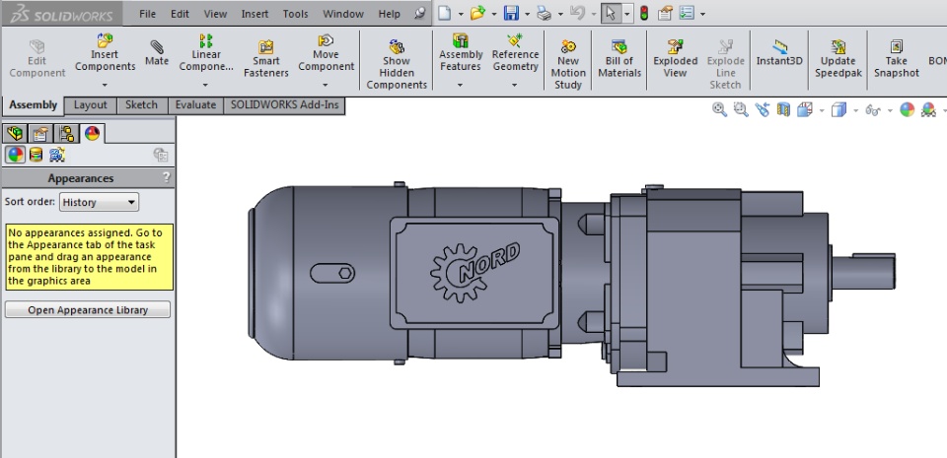Viewport: 947px width, 458px height.
Task: Open the Window menu
Action: (x=343, y=14)
